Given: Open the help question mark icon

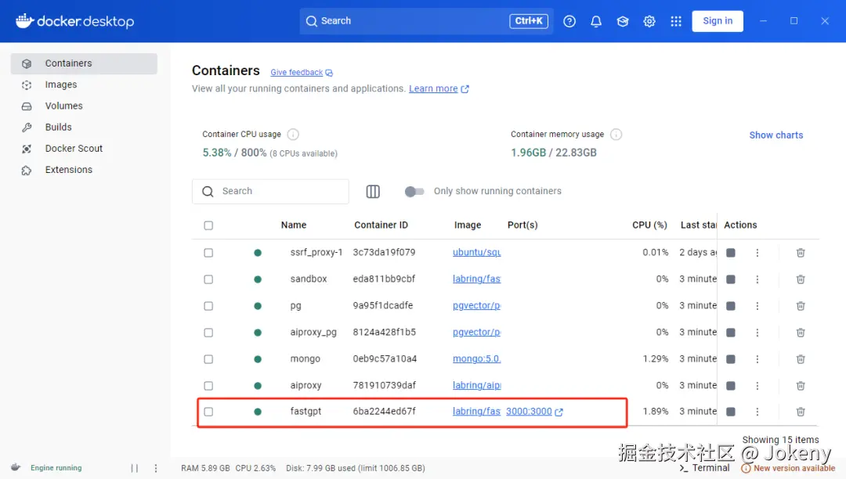Looking at the screenshot, I should (x=569, y=21).
